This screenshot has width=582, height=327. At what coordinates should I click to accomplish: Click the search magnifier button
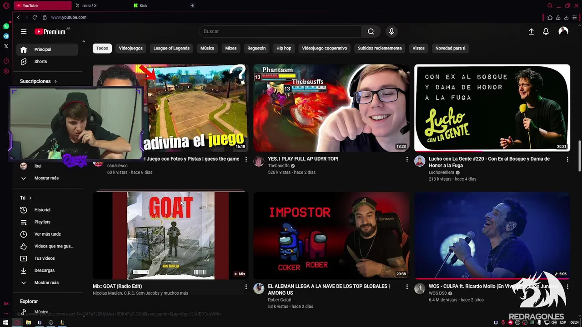point(371,31)
